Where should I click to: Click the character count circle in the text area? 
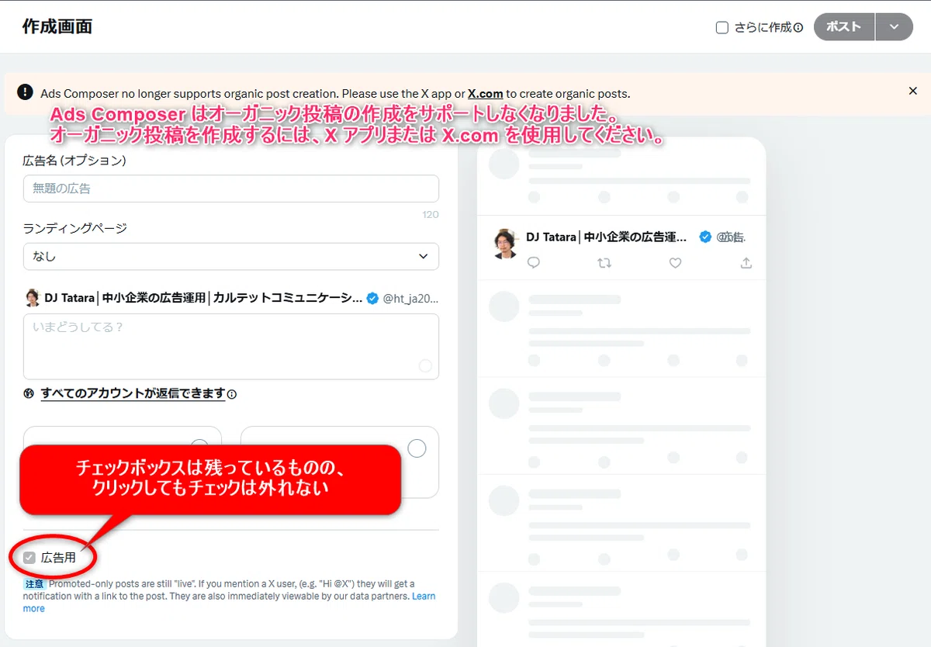(x=425, y=365)
